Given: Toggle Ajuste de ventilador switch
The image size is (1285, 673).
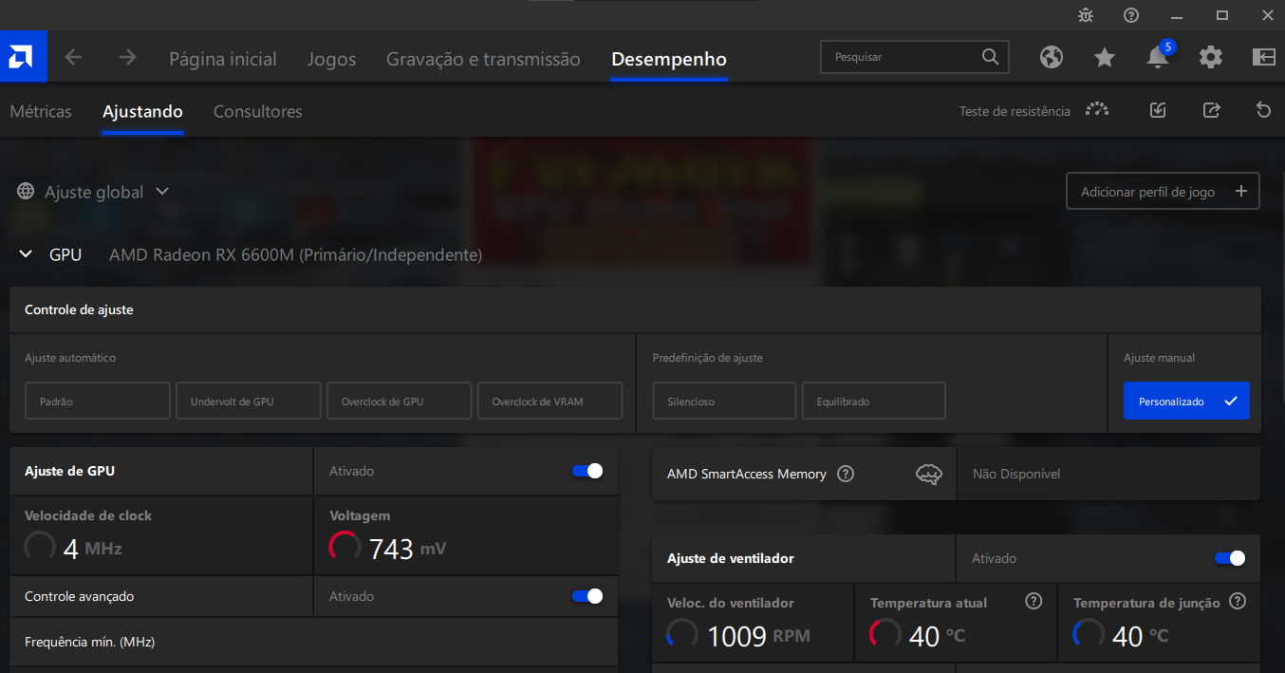Looking at the screenshot, I should coord(1230,558).
